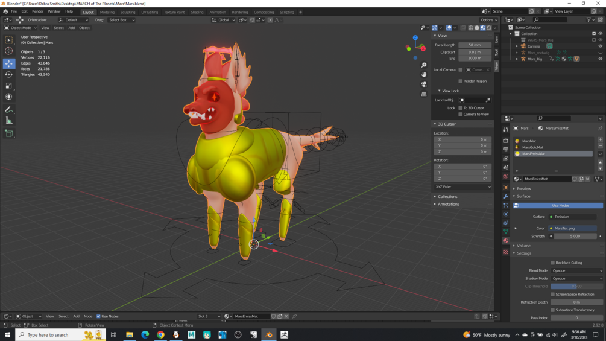The image size is (606, 341).
Task: Expand the material Preview panel
Action: [x=523, y=189]
